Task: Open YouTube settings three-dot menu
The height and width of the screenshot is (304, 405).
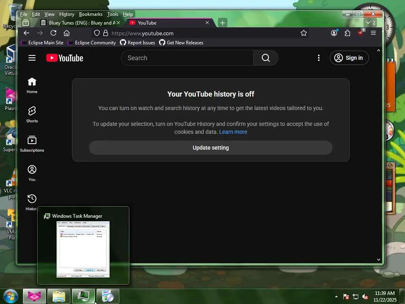Action: click(x=319, y=58)
